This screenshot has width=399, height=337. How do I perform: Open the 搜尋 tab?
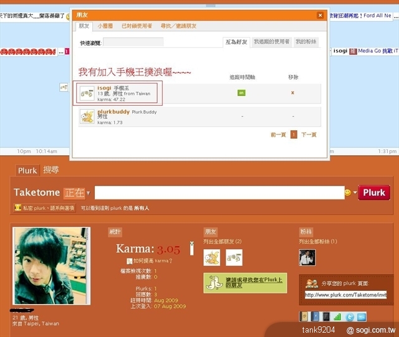(51, 170)
